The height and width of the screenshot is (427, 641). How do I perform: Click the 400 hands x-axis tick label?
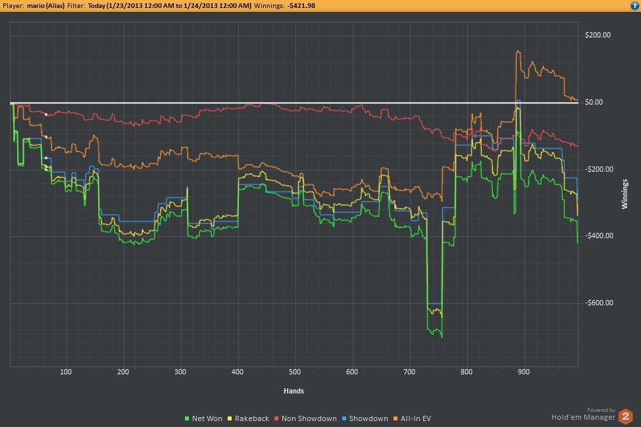(x=238, y=372)
